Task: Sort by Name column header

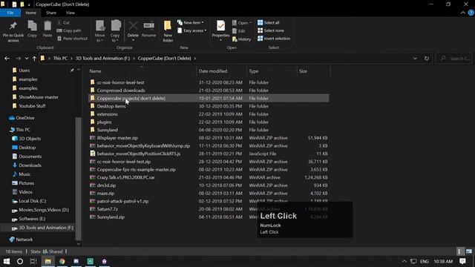Action: pos(142,71)
